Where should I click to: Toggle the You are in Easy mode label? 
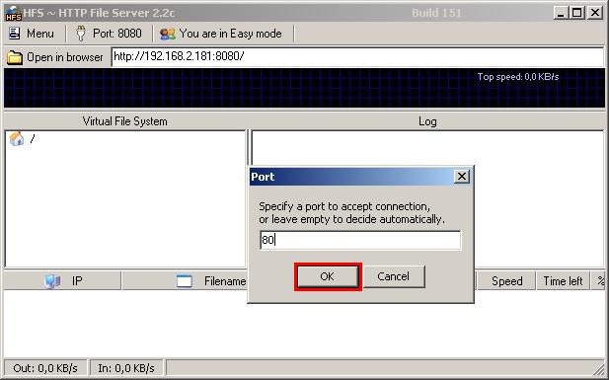(230, 34)
